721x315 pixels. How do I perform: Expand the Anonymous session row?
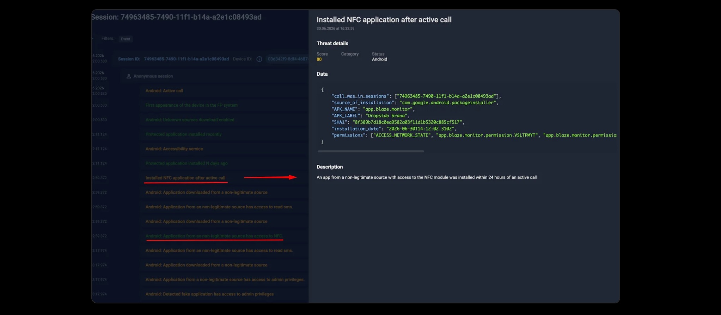[214, 76]
